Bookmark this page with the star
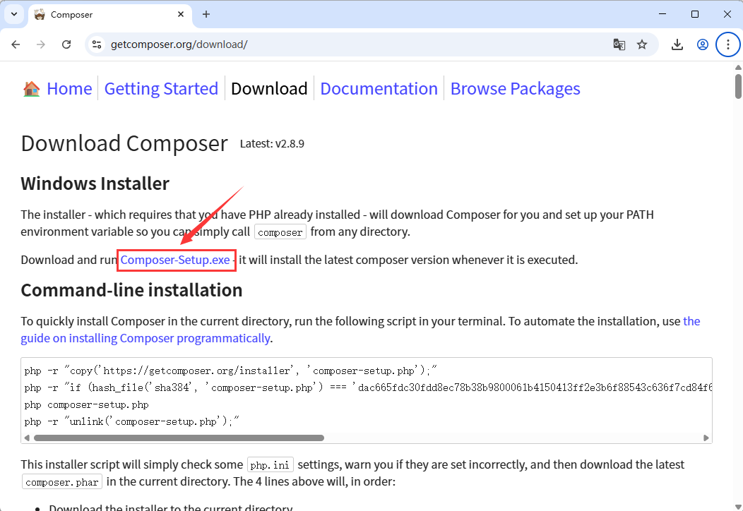Viewport: 743px width, 511px height. click(642, 44)
